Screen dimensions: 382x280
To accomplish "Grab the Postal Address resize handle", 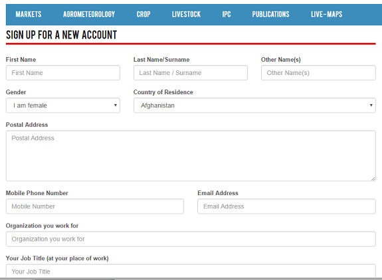I will 373,178.
